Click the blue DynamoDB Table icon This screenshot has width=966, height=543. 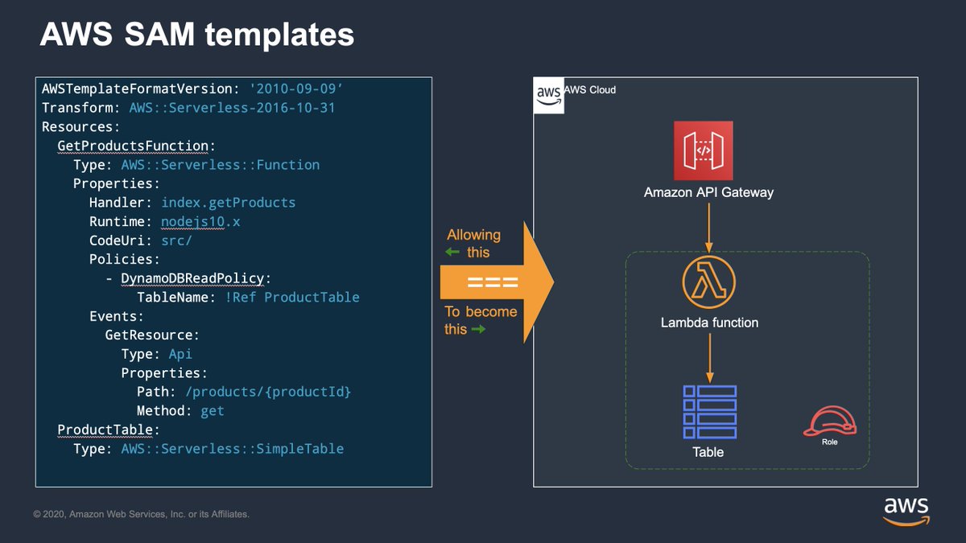pyautogui.click(x=709, y=412)
